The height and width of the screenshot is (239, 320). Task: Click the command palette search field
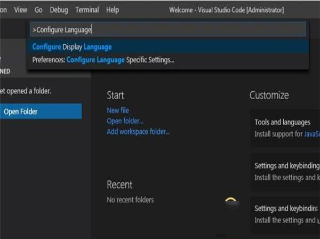pos(168,29)
